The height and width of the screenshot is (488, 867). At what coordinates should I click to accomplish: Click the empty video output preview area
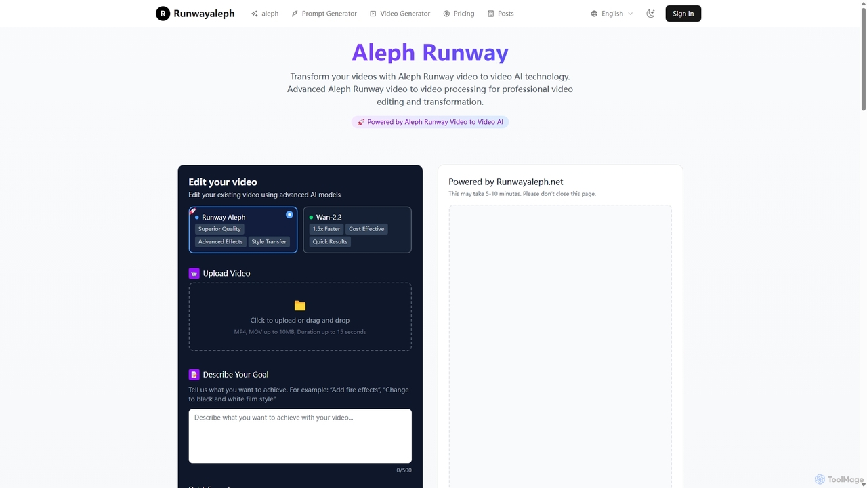click(560, 346)
